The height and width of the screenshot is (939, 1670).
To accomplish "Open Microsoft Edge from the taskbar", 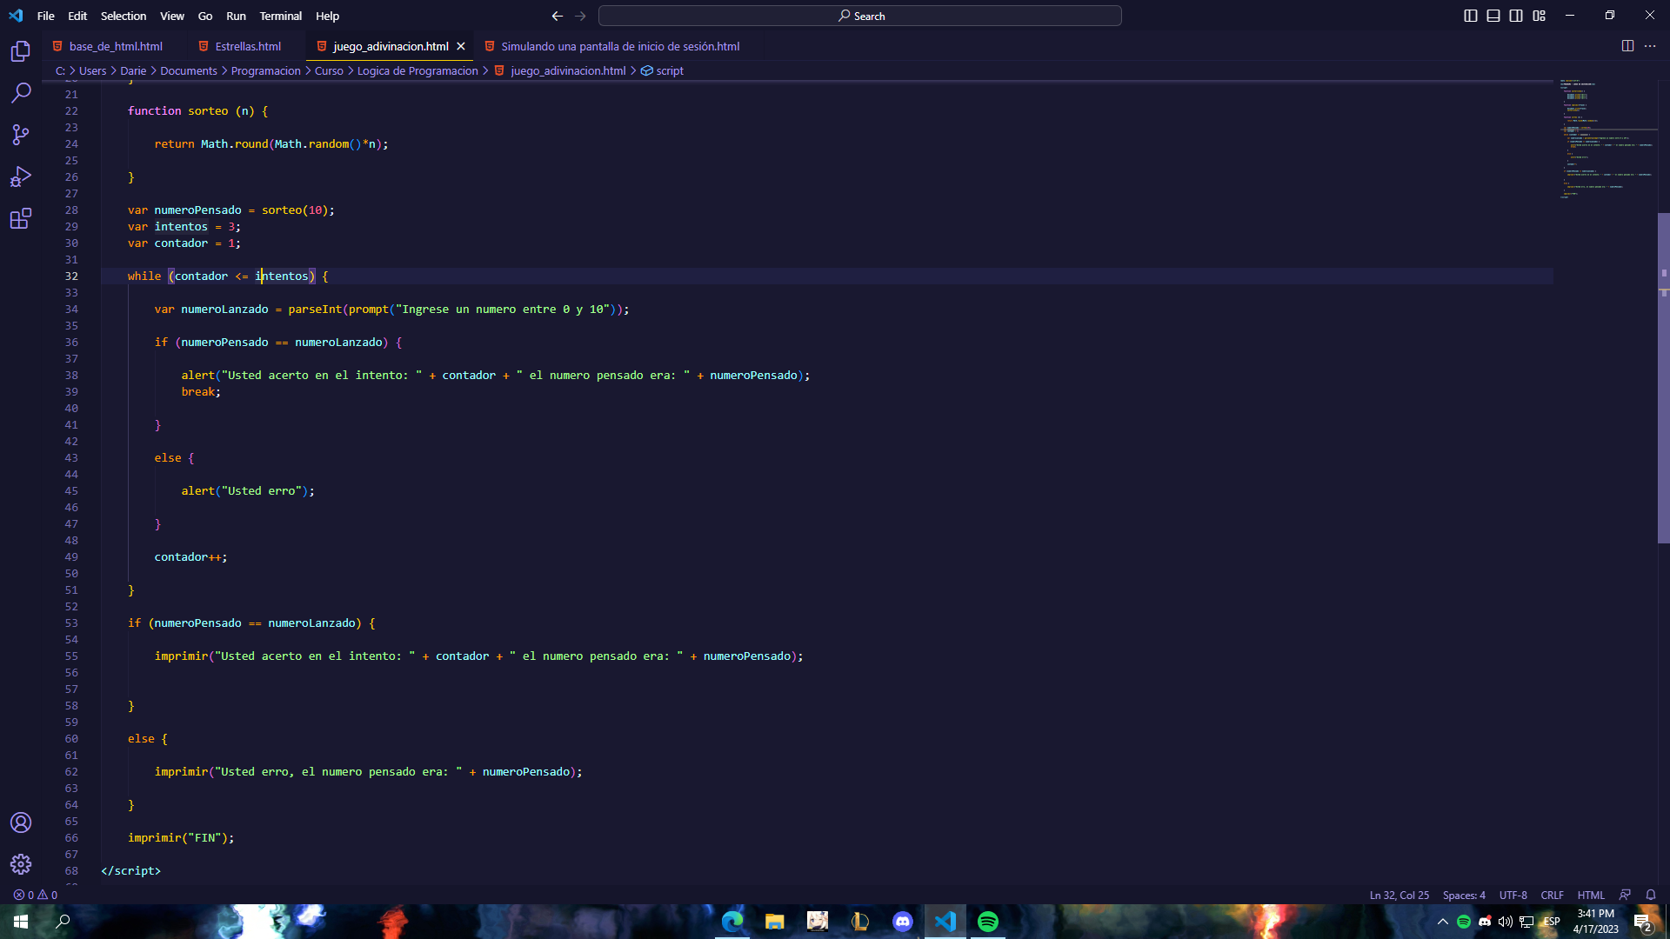I will 732,921.
